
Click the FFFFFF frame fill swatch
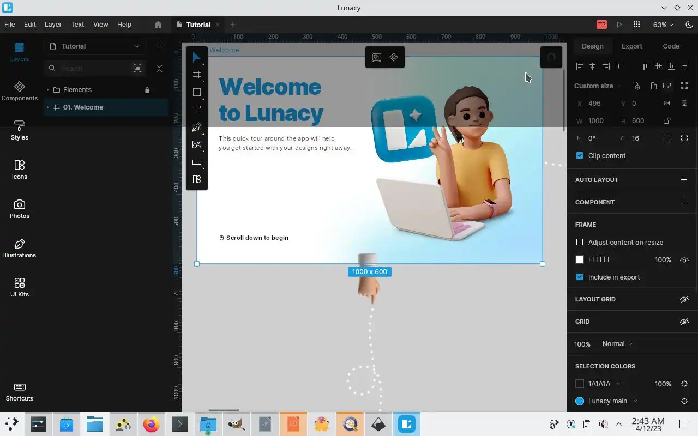tap(580, 259)
